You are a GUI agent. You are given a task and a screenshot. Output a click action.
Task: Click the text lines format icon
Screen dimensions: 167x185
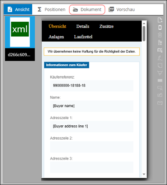(x=160, y=43)
